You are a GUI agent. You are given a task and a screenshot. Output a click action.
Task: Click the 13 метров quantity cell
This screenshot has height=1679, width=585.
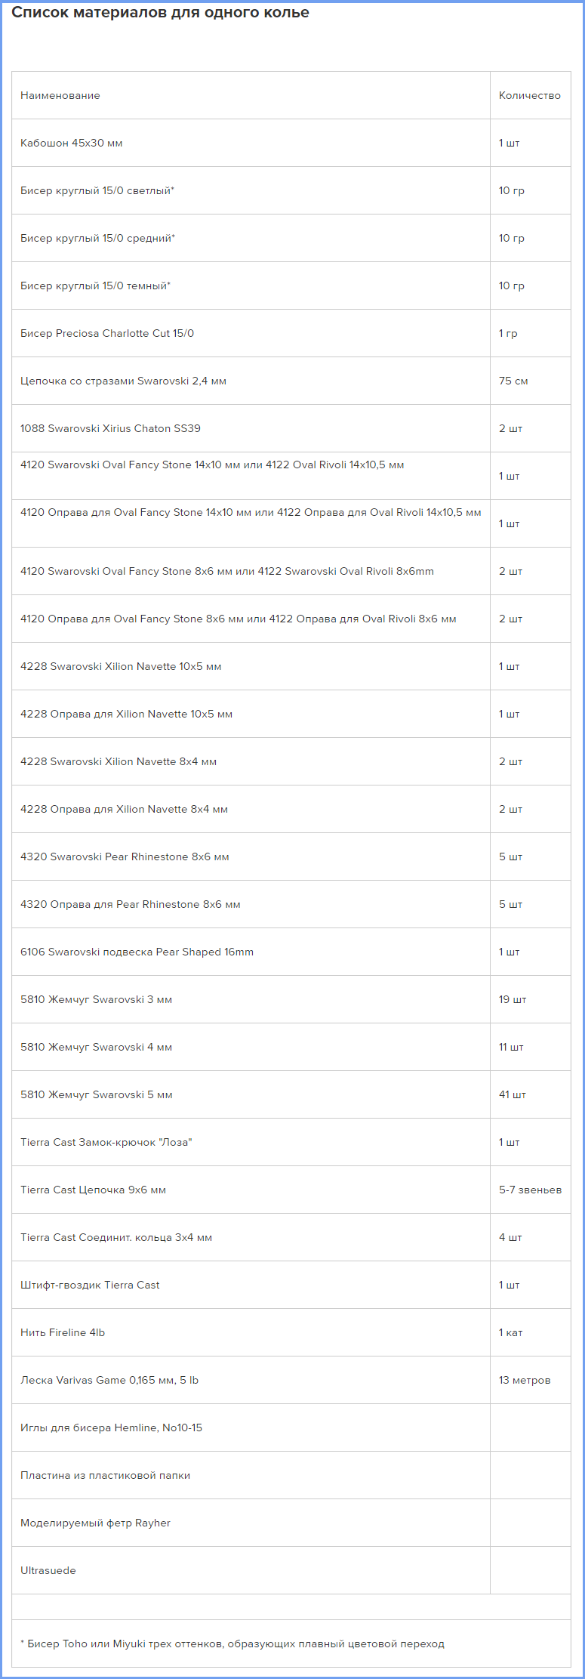525,1381
